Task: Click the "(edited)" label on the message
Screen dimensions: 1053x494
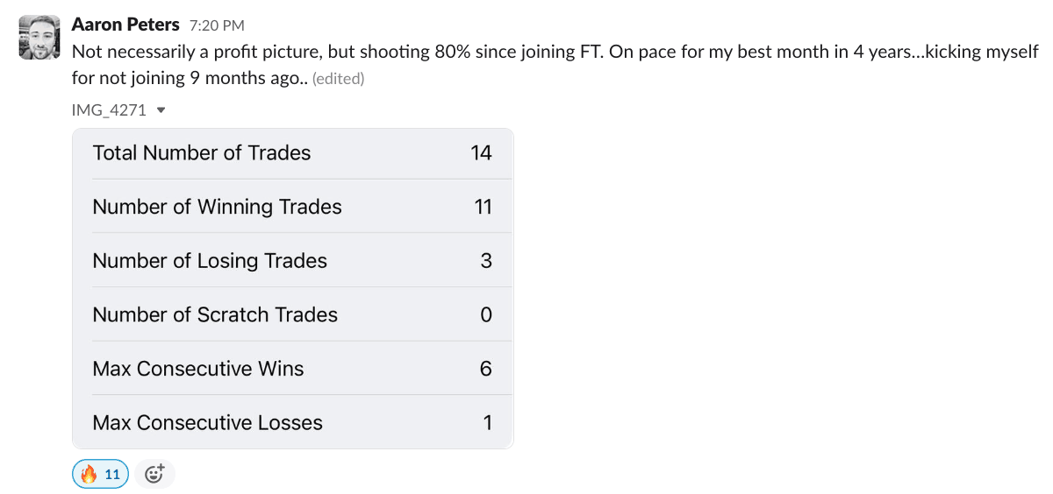Action: 338,79
